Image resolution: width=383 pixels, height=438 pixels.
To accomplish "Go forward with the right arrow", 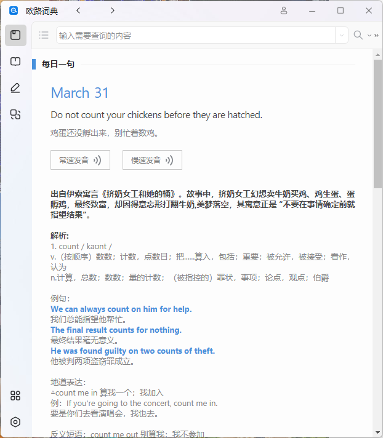I will coord(113,10).
